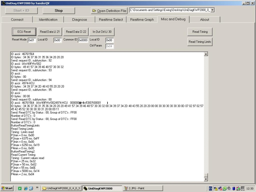Open the Realtime Graph tab

pos(142,20)
